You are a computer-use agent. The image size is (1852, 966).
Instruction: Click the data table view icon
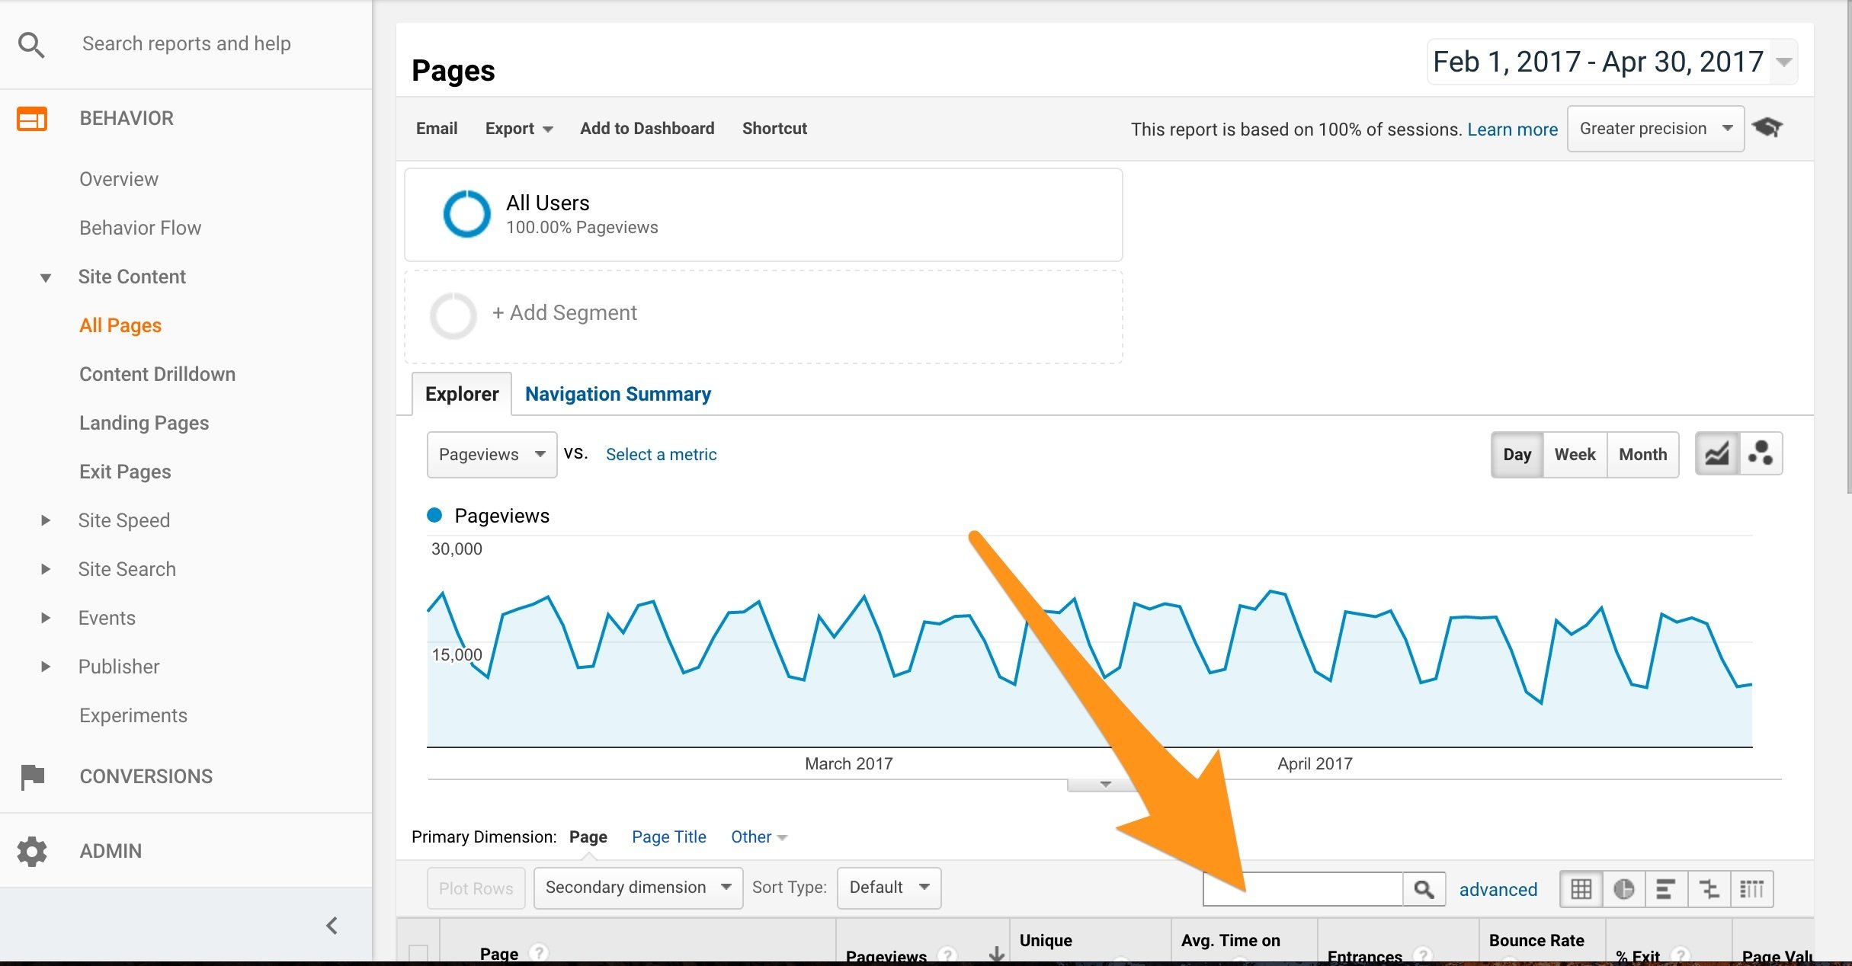pyautogui.click(x=1581, y=889)
